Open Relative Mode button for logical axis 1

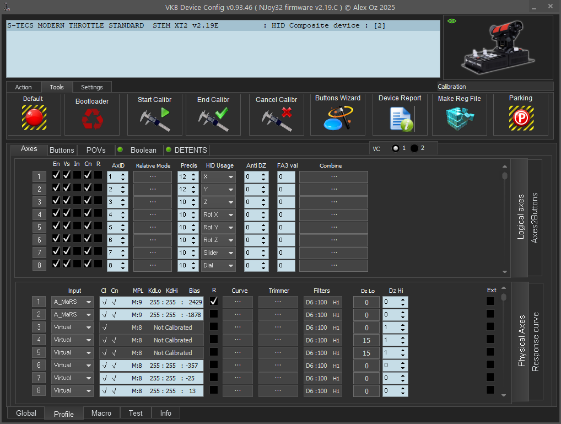click(153, 176)
